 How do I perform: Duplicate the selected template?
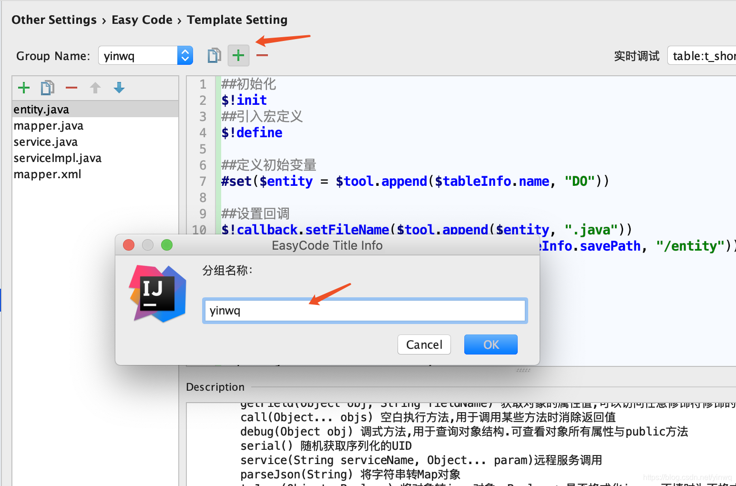pyautogui.click(x=47, y=88)
